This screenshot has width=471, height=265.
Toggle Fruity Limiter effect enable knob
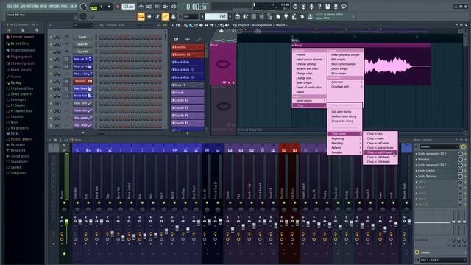pyautogui.click(x=460, y=171)
